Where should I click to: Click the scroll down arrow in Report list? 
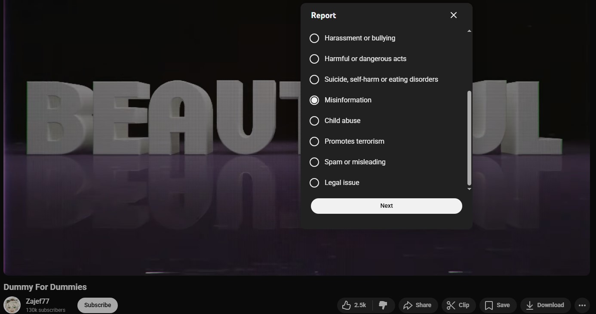[469, 189]
